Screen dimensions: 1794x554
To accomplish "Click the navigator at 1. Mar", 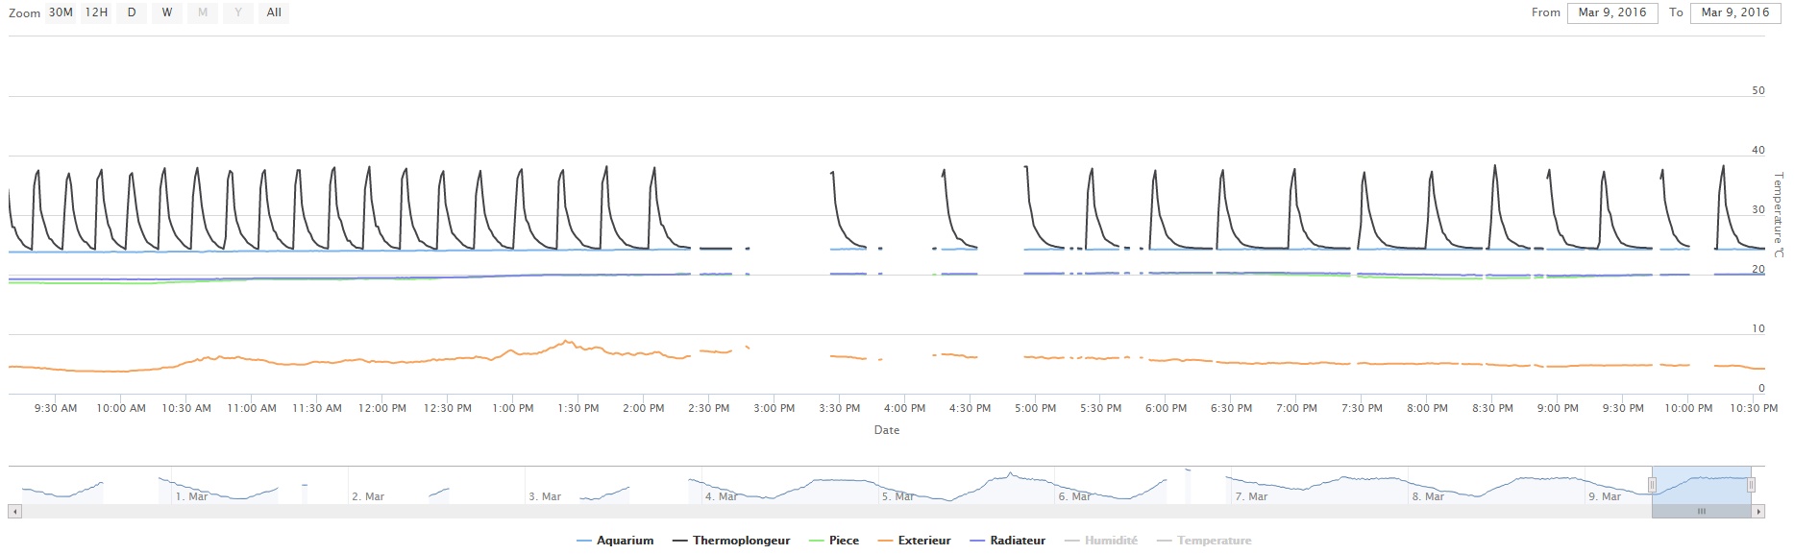I will pos(191,496).
